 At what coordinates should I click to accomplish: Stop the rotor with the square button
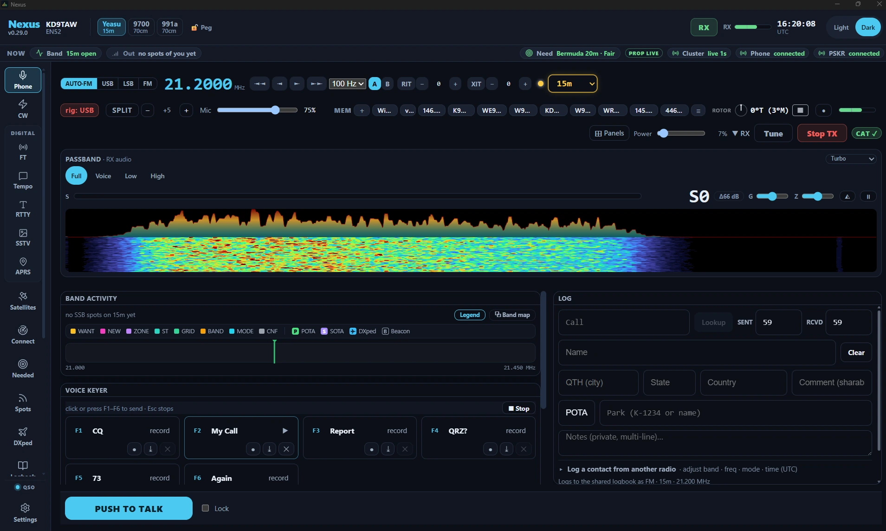(x=800, y=110)
